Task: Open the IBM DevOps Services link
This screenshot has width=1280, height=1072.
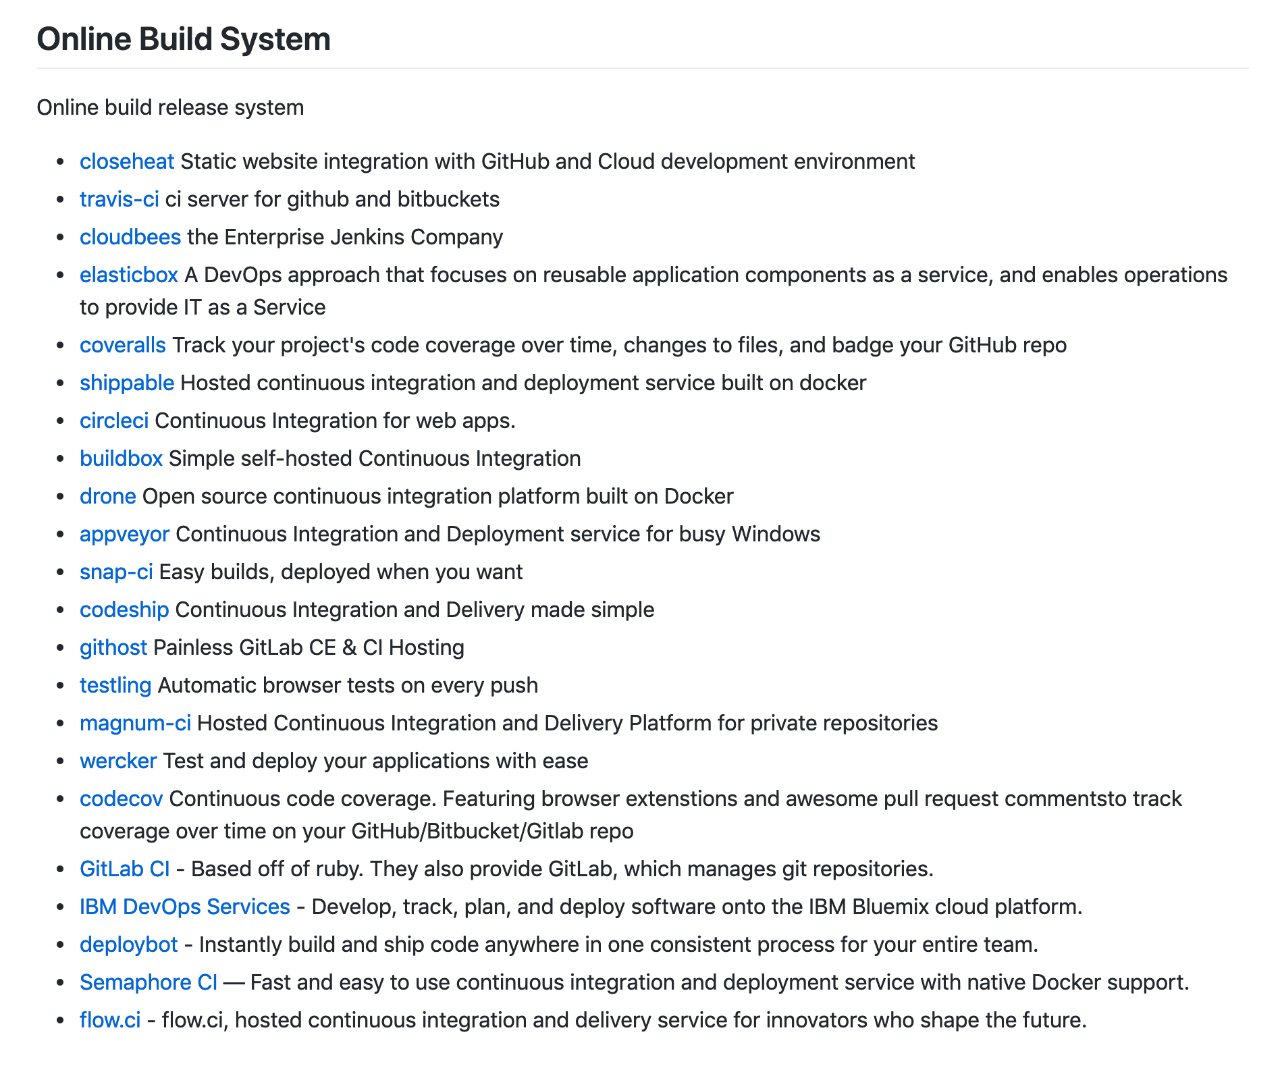Action: (184, 906)
